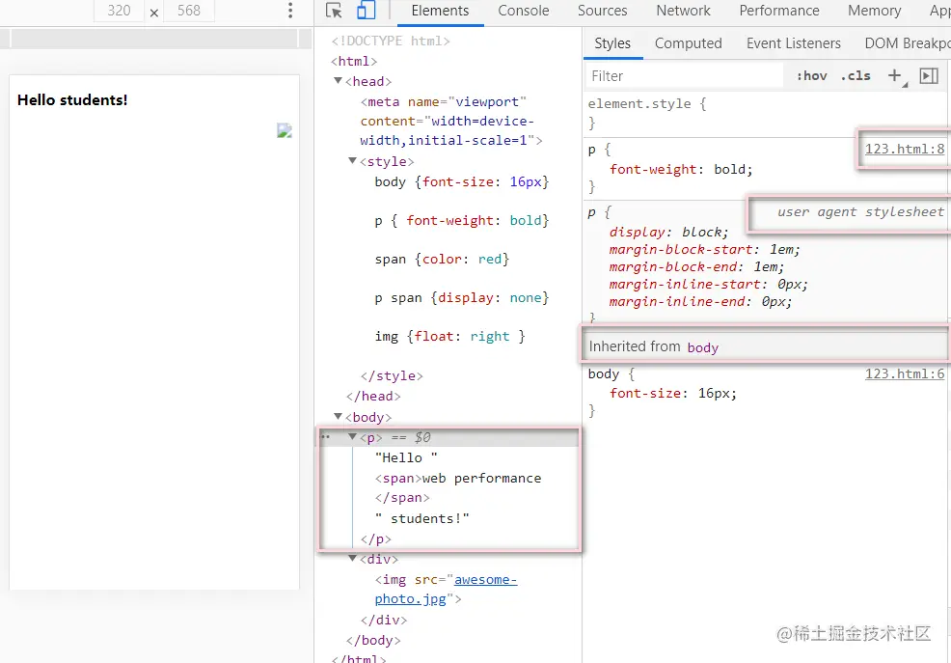The width and height of the screenshot is (951, 663).
Task: Open the Console tab
Action: pos(524,11)
